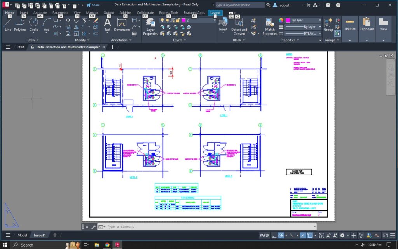Open the current layer dropdown
This screenshot has height=249, width=398.
tap(188, 20)
